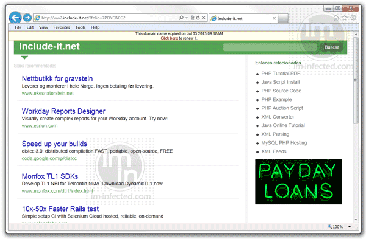366x239 pixels.
Task: Open 'Speed up your builds' link
Action: pyautogui.click(x=54, y=144)
